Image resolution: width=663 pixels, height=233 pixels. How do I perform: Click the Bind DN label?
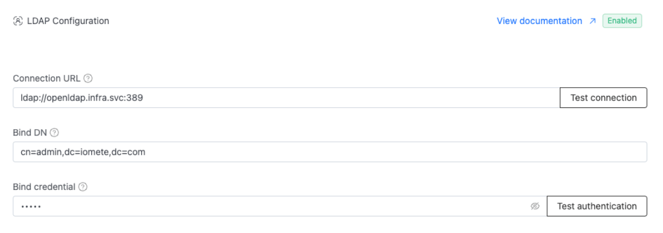[30, 133]
